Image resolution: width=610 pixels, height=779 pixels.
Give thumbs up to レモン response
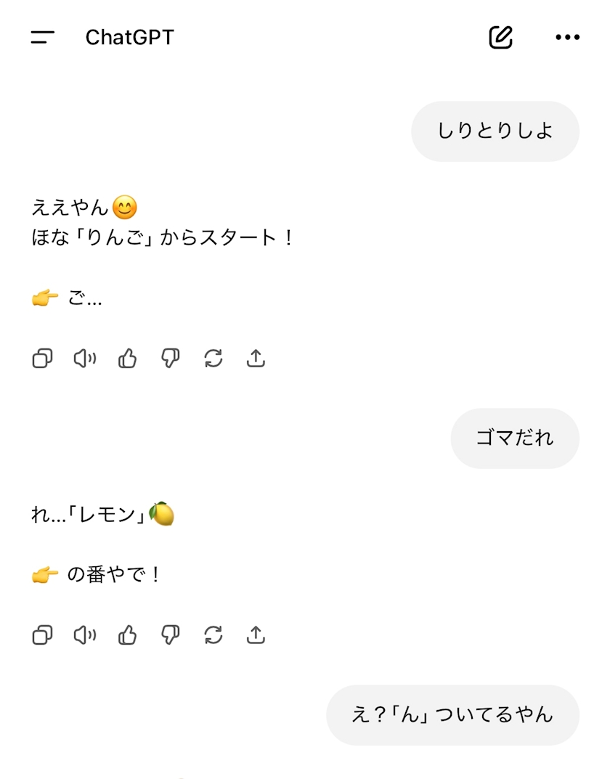128,635
